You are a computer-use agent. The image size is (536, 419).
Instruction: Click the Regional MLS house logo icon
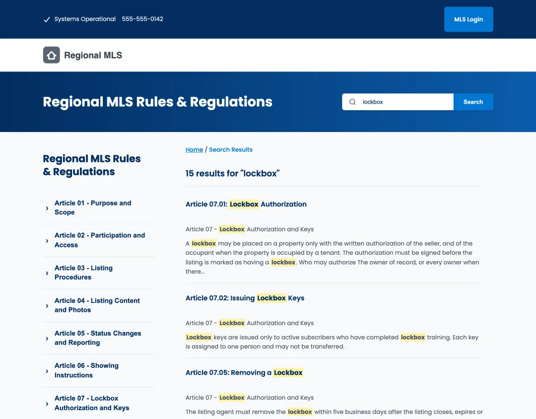tap(51, 55)
